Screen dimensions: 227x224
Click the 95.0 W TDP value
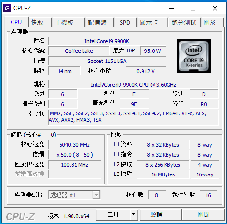click(153, 51)
